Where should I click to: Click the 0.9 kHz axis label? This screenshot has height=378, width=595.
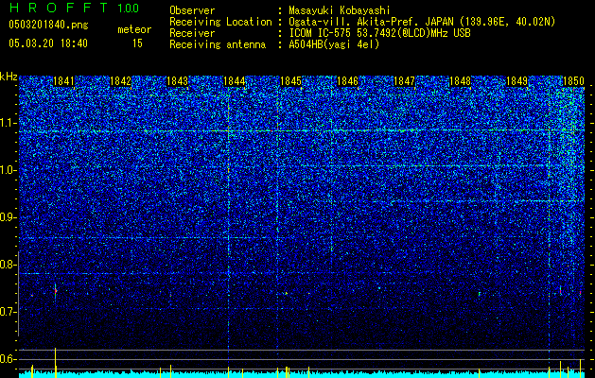(9, 217)
